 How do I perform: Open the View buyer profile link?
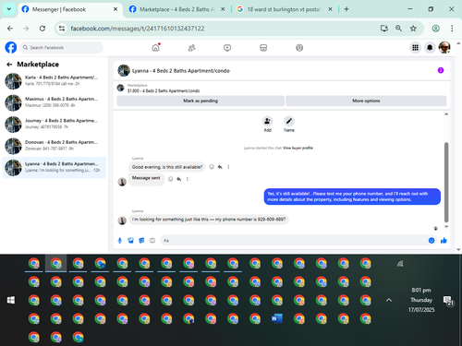(x=298, y=148)
